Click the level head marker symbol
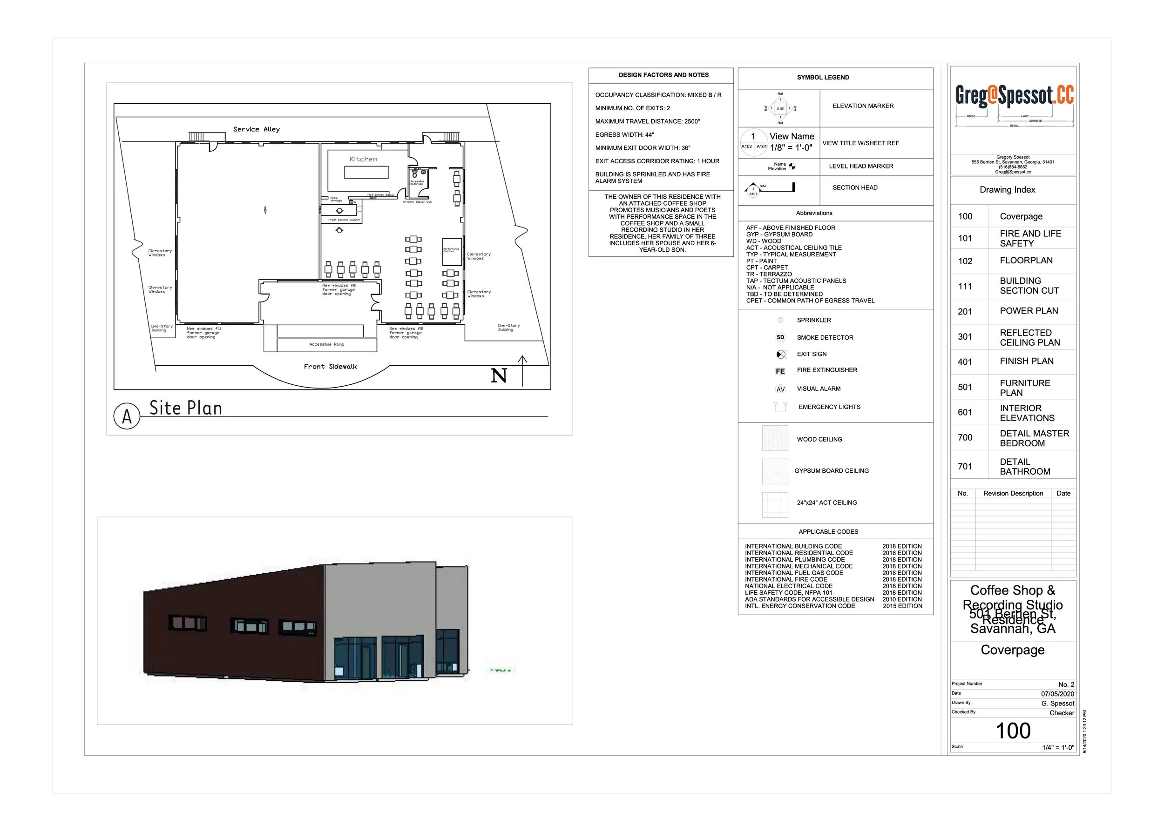This screenshot has width=1164, height=831. 792,166
